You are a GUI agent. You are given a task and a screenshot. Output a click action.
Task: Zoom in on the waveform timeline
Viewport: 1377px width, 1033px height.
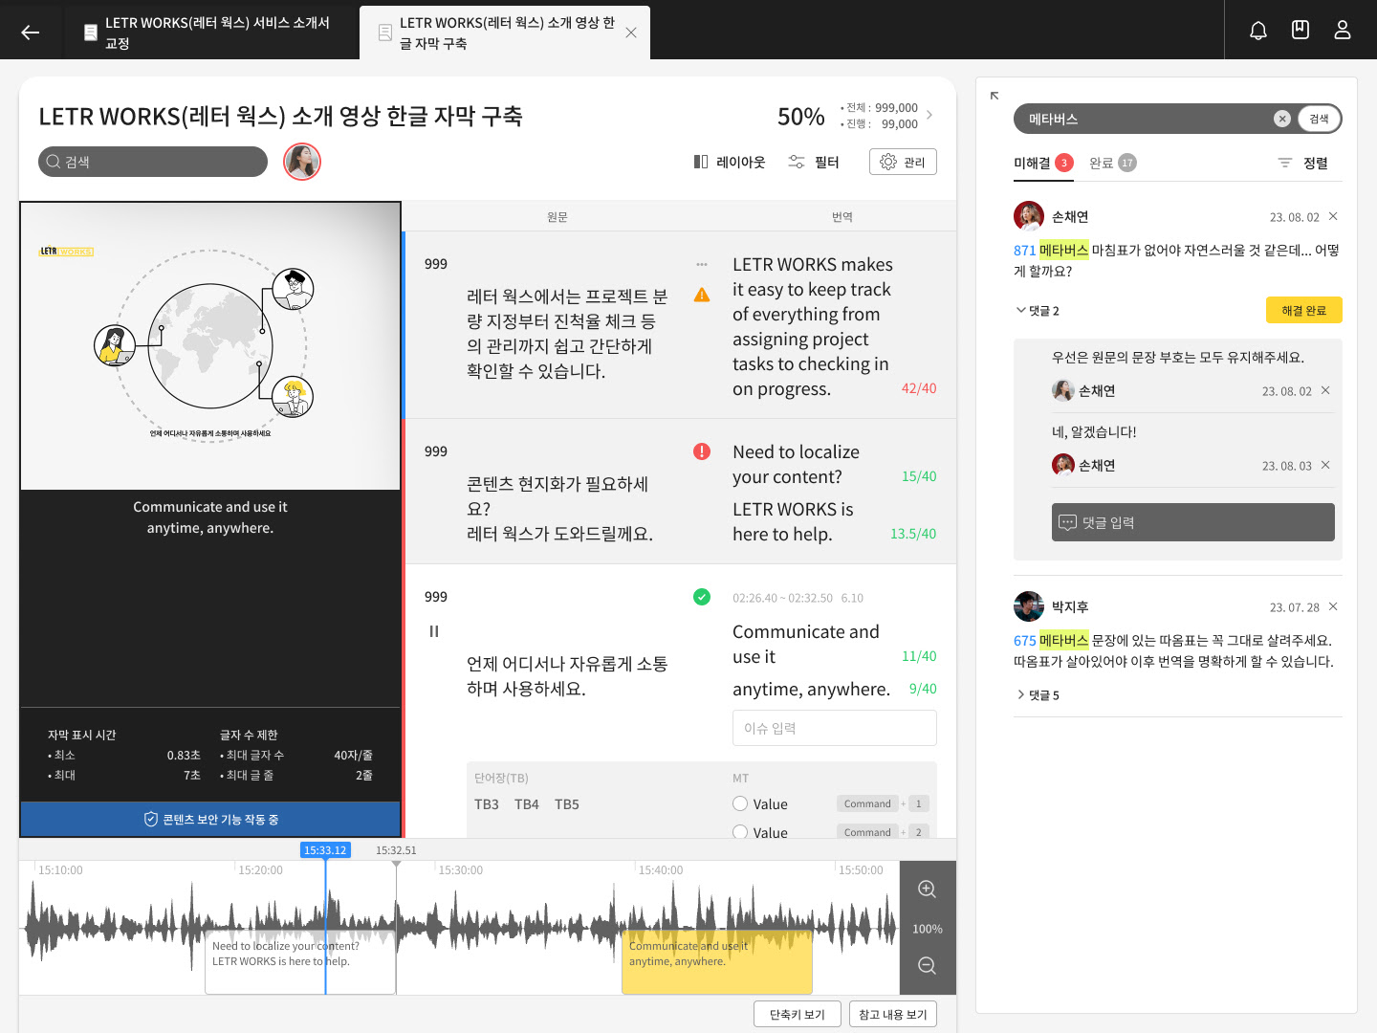(x=927, y=890)
